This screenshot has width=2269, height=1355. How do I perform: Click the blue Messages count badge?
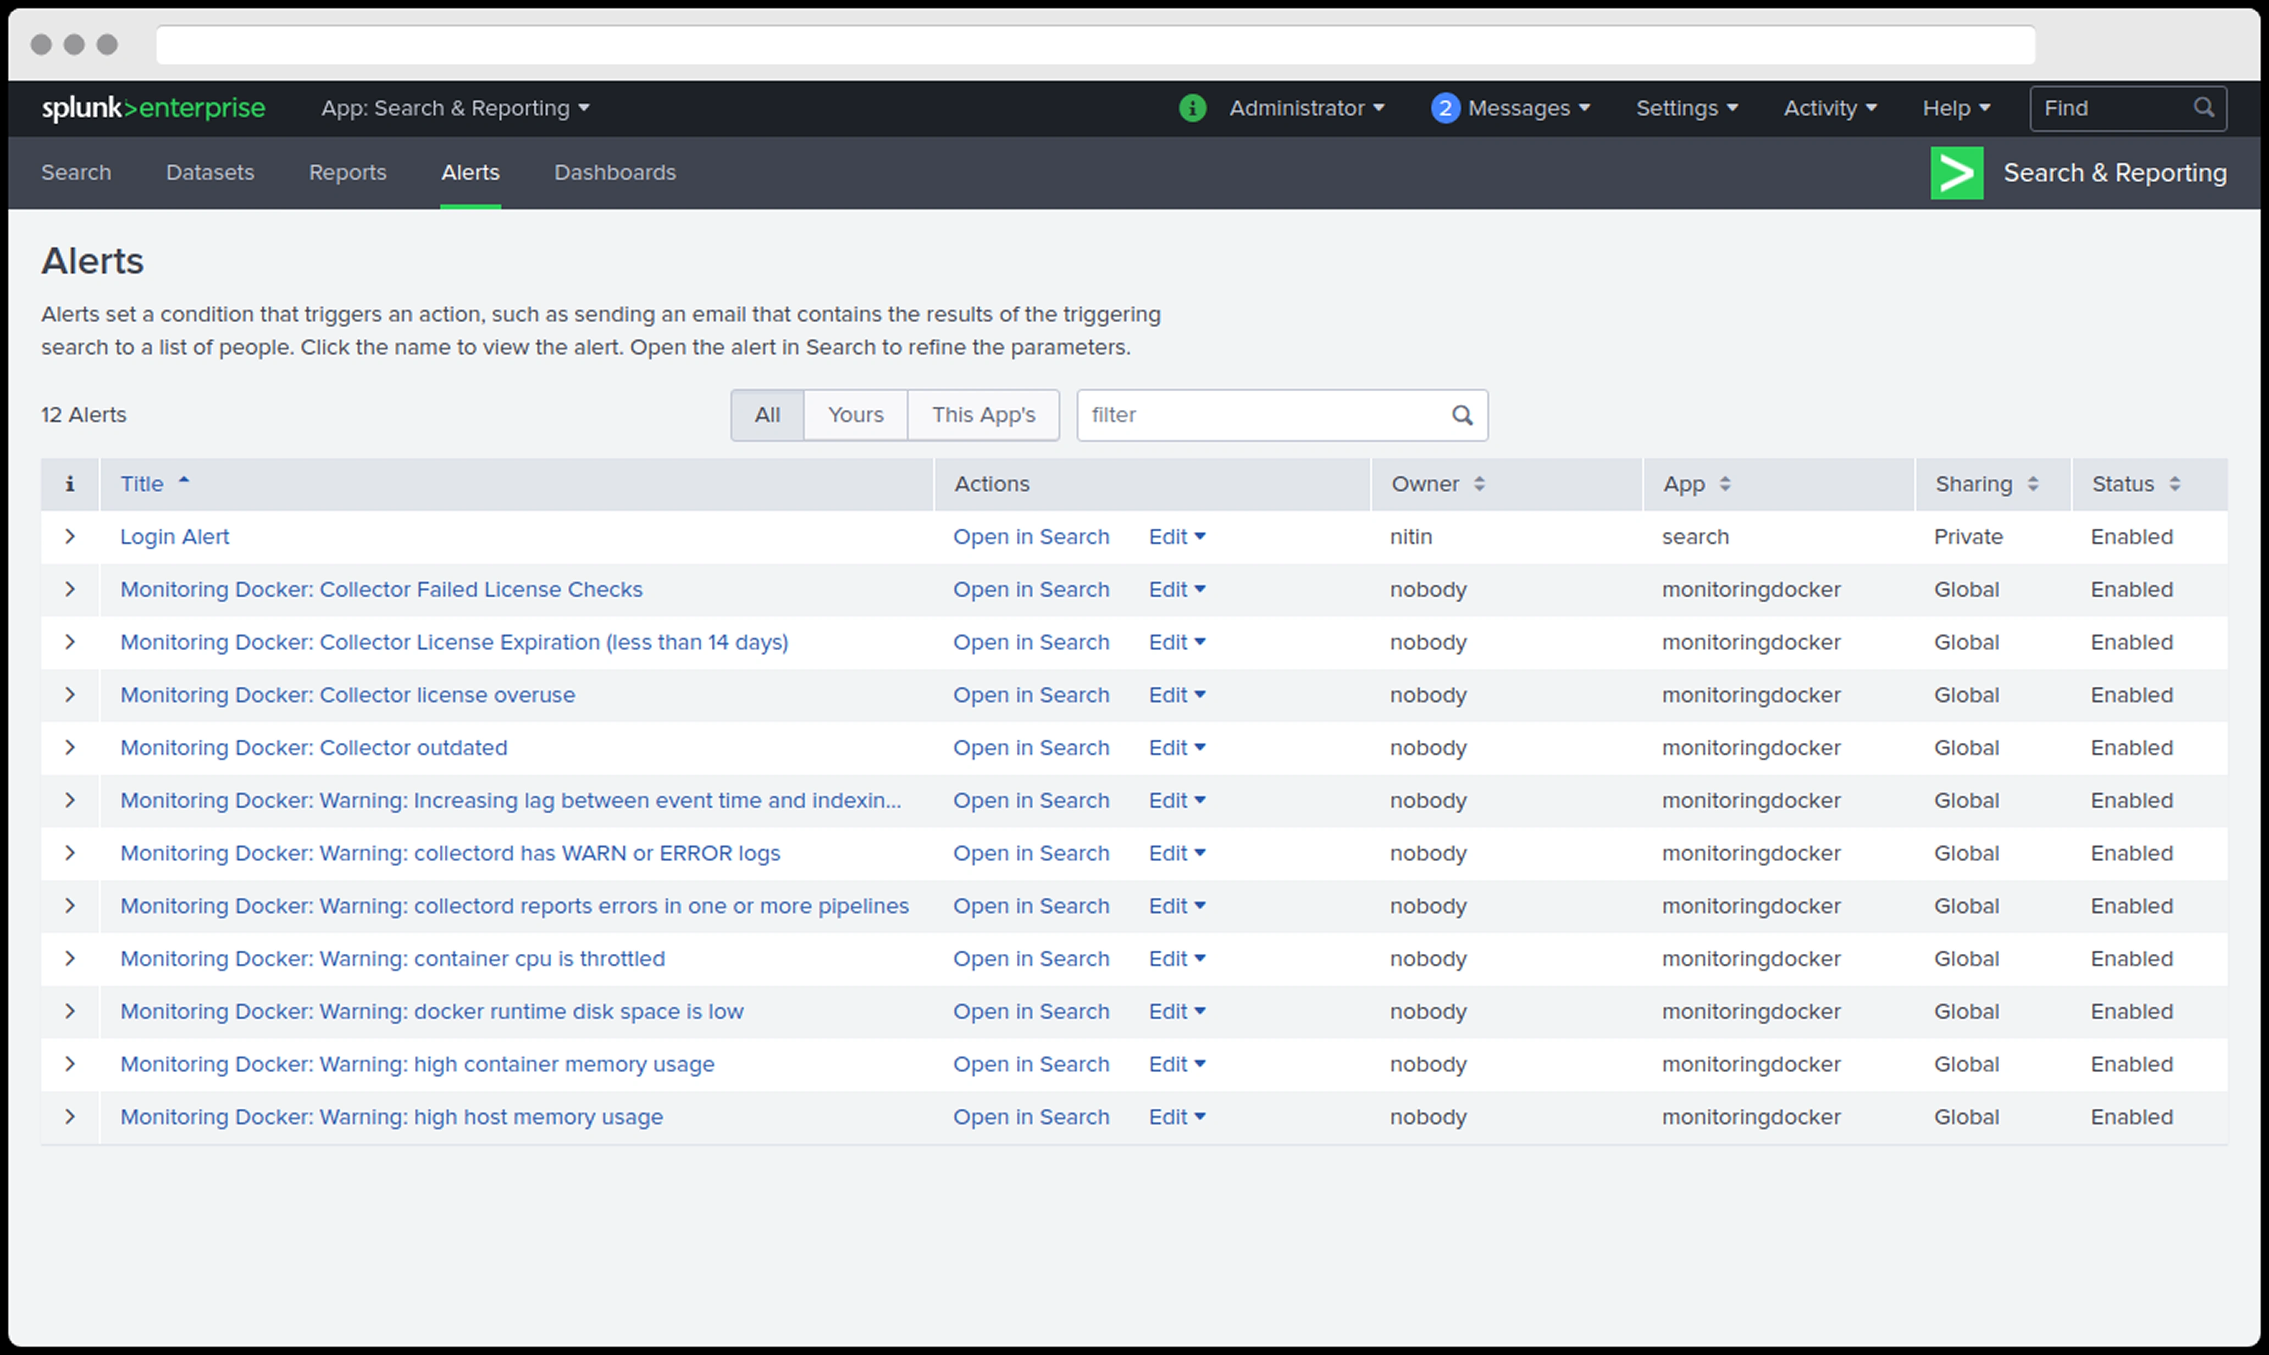pyautogui.click(x=1445, y=108)
